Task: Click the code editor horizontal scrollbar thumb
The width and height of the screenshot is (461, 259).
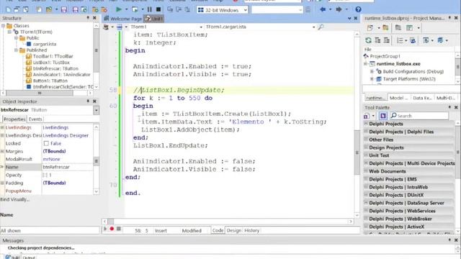Action: click(110, 222)
